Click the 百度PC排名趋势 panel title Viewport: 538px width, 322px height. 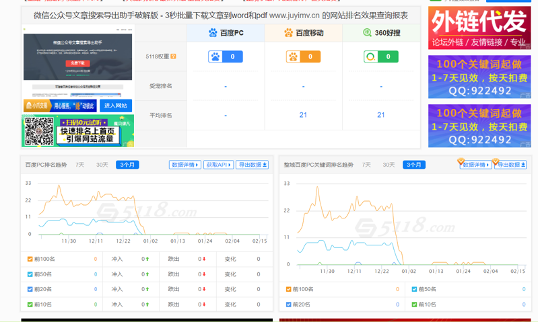coord(46,165)
